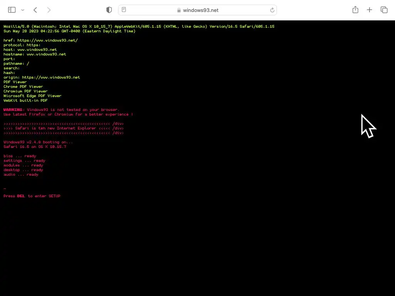The width and height of the screenshot is (395, 296).
Task: Go back with the back arrow
Action: pos(35,10)
